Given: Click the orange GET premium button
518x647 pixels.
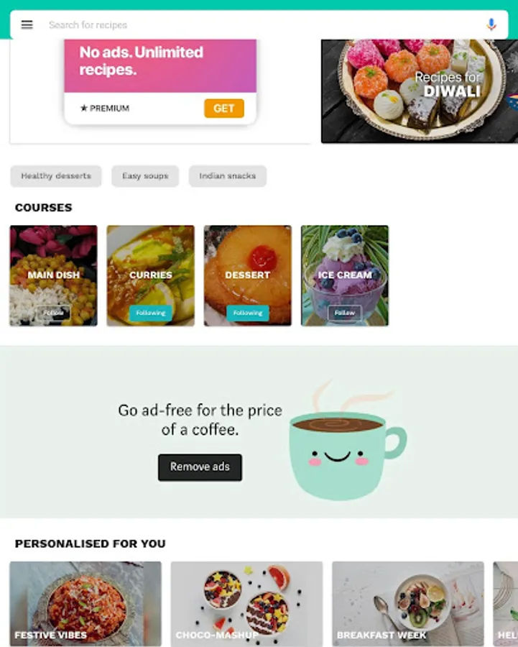Looking at the screenshot, I should pos(224,108).
